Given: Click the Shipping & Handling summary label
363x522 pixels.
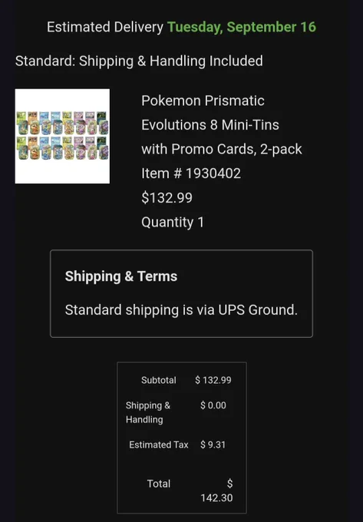Looking at the screenshot, I should click(x=148, y=412).
